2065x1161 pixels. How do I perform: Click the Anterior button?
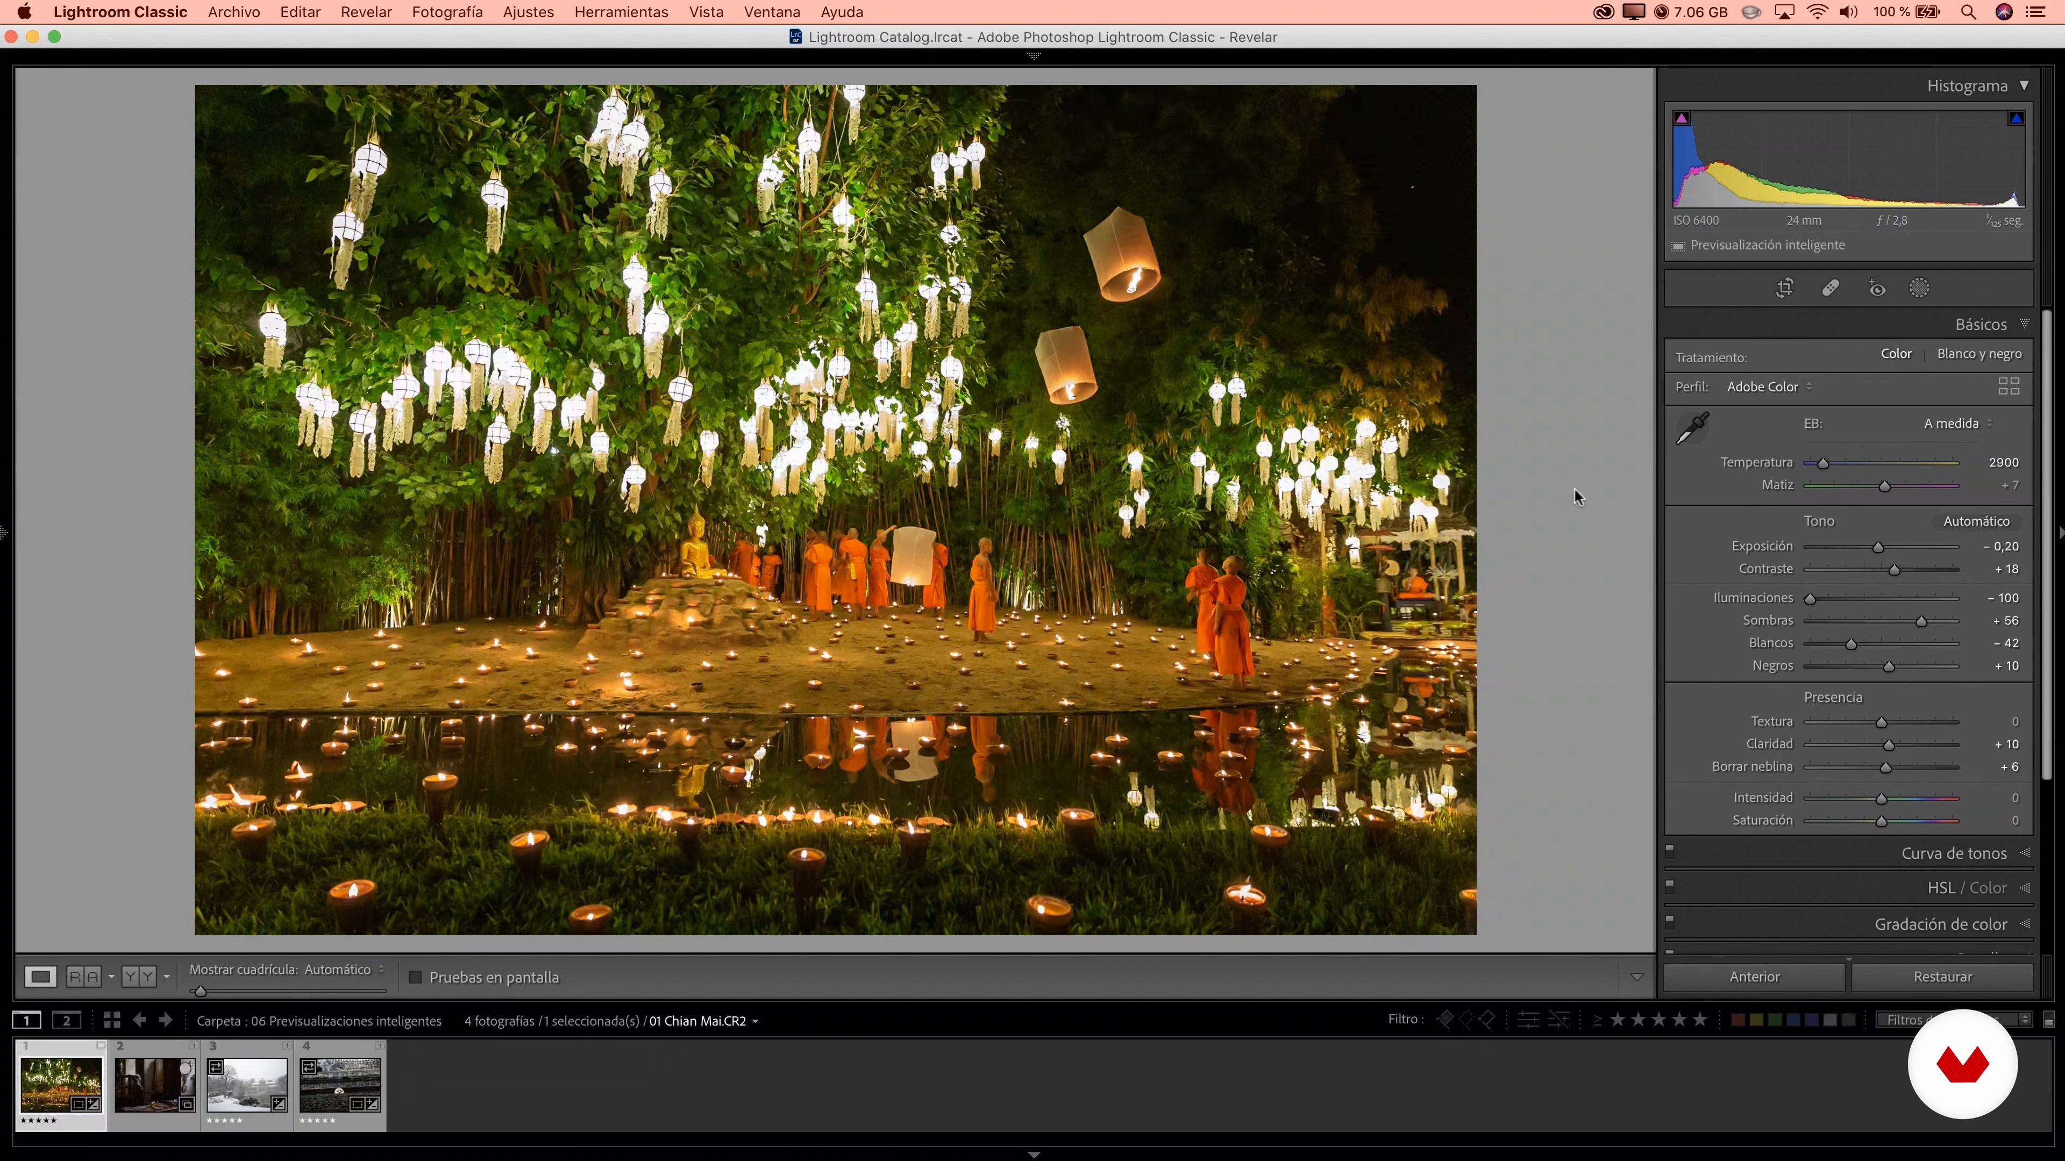click(x=1754, y=977)
